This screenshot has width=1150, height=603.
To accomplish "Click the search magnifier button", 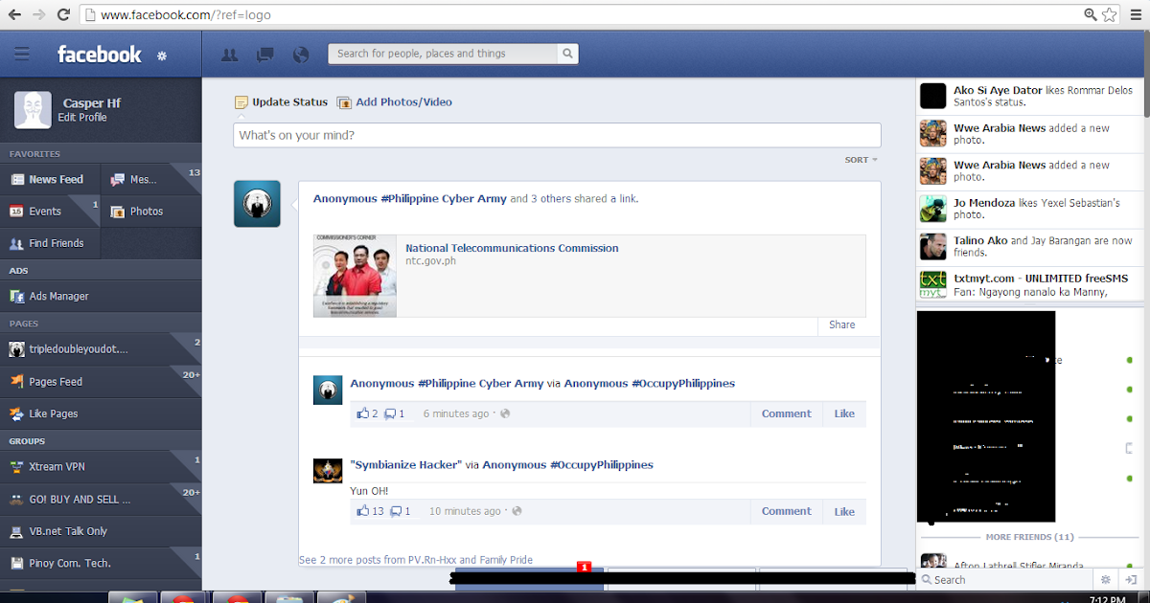I will click(x=567, y=54).
